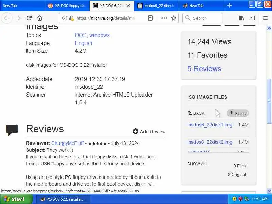Switch to the first New Tab
The width and height of the screenshot is (272, 204).
coord(22,6)
